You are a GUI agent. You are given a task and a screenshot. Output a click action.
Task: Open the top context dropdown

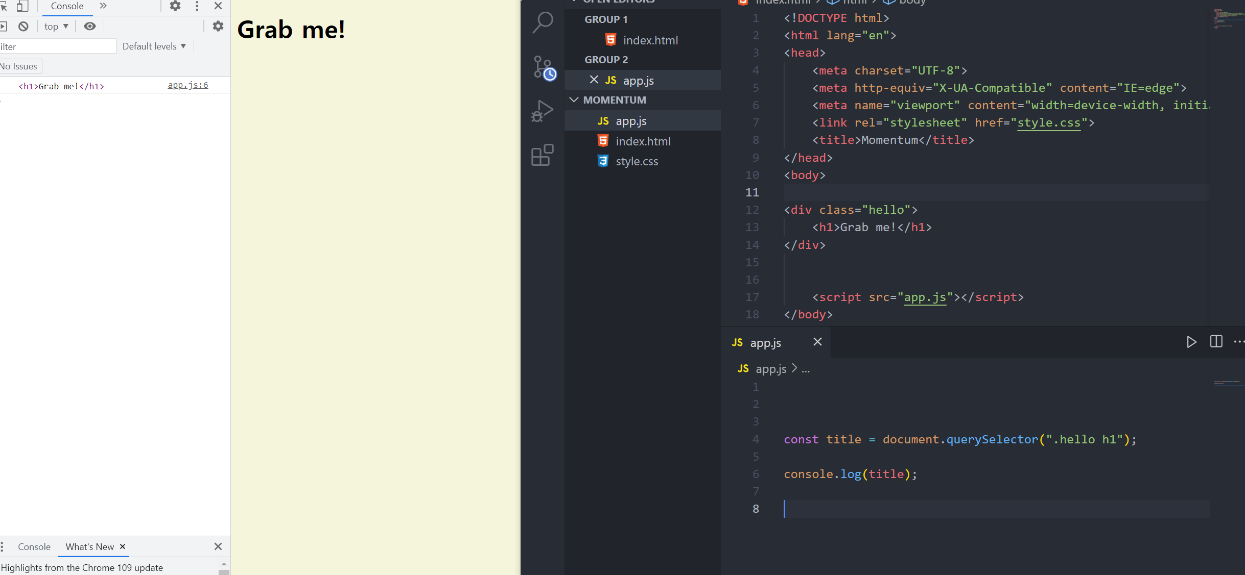coord(56,27)
